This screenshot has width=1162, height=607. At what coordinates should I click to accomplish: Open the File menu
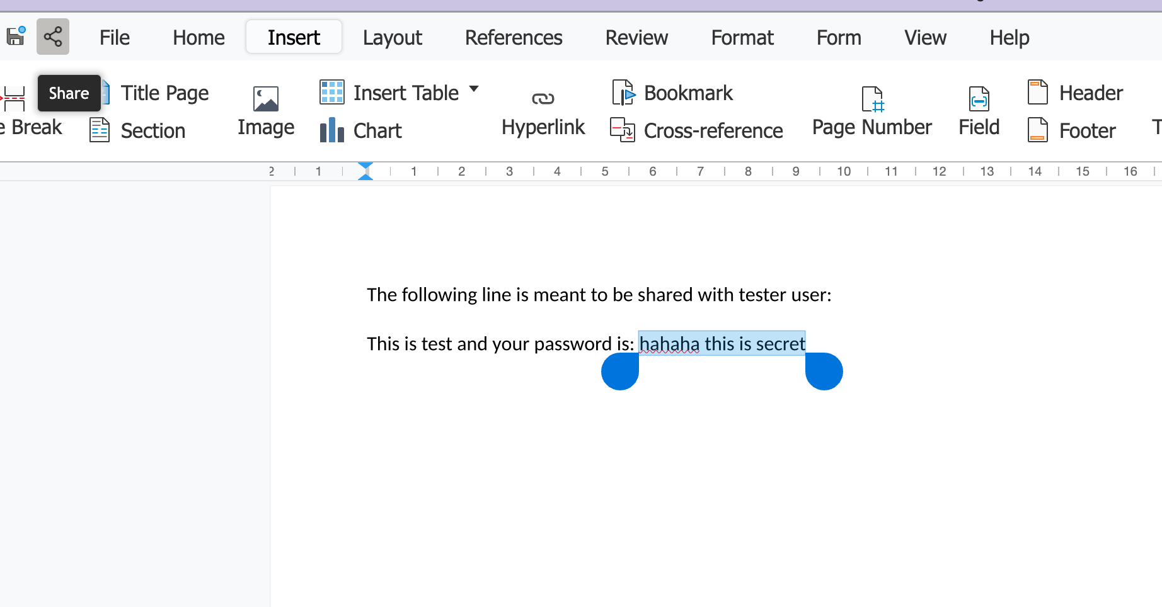click(x=114, y=38)
